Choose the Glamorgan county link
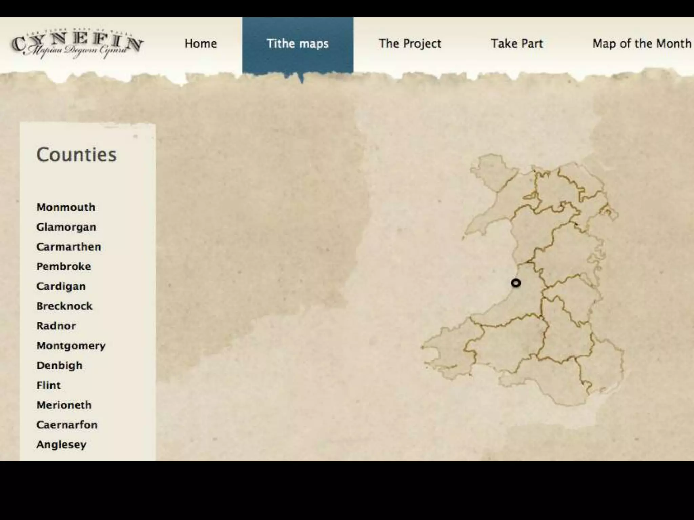The width and height of the screenshot is (694, 520). tap(66, 227)
